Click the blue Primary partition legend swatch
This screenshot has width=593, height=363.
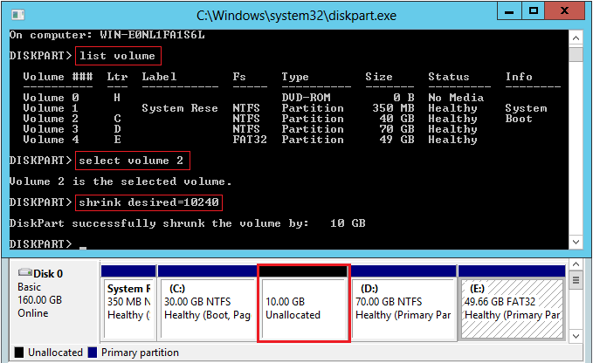(x=91, y=353)
